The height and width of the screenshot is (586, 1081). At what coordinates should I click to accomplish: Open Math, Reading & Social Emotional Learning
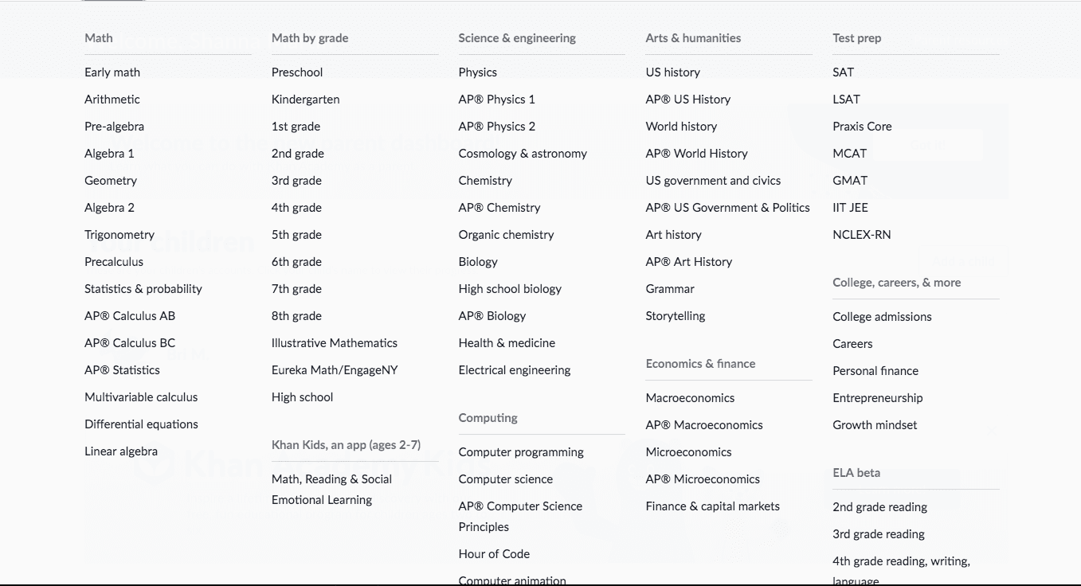(332, 490)
